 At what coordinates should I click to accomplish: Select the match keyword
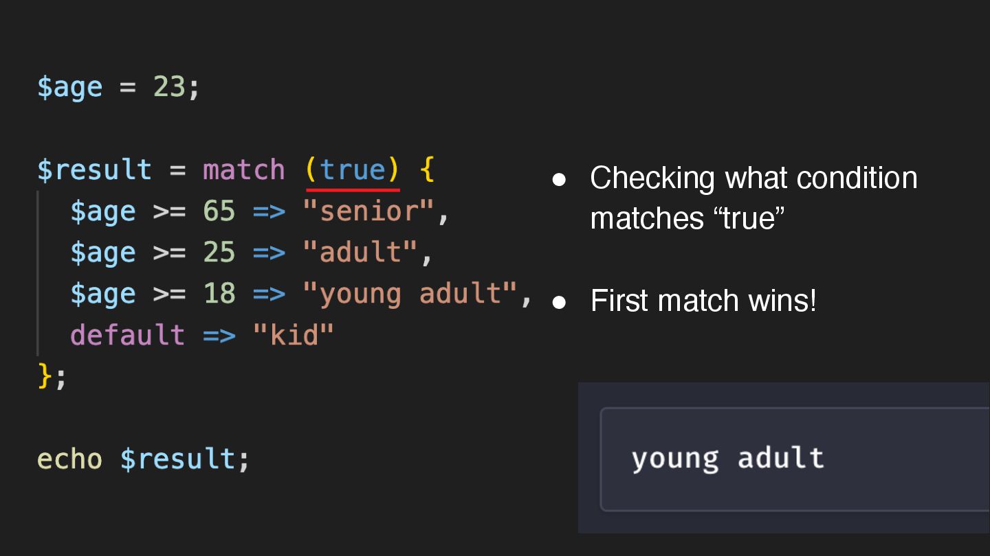coord(243,170)
